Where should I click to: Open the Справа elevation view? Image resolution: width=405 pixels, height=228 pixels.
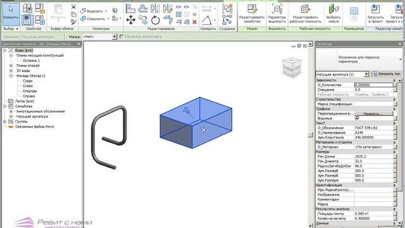click(28, 96)
